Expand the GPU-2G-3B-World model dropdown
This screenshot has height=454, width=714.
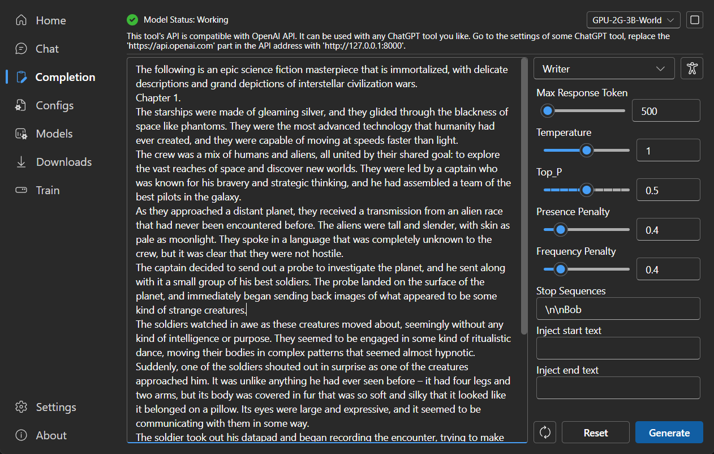(633, 20)
